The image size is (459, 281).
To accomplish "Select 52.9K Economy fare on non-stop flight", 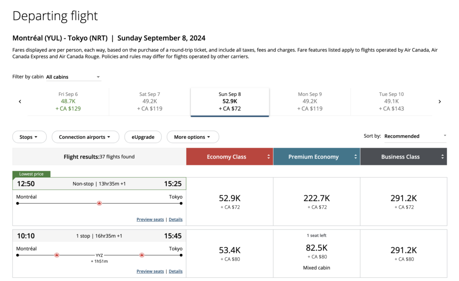I will click(229, 201).
